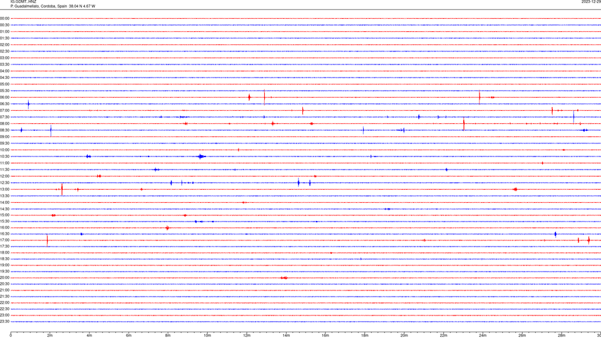The image size is (601, 338).
Task: Select the 08:30 time label
Action: tap(4, 130)
